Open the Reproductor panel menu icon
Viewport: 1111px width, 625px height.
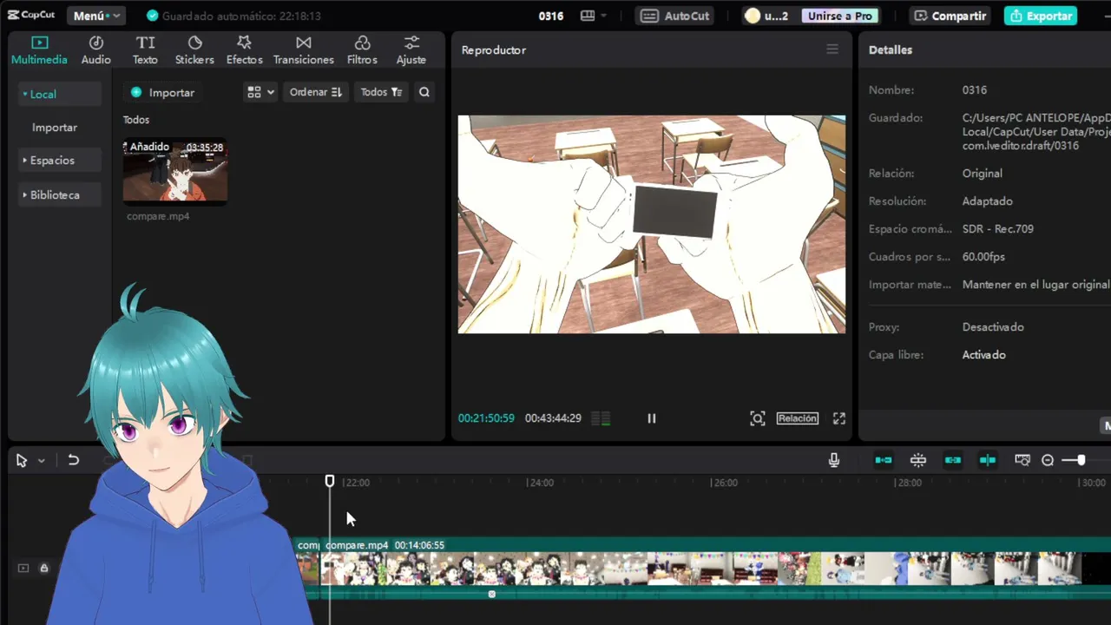click(832, 49)
